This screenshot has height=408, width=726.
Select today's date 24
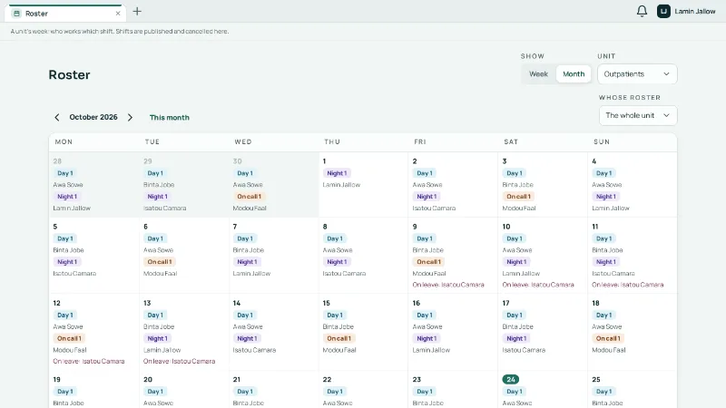[511, 379]
